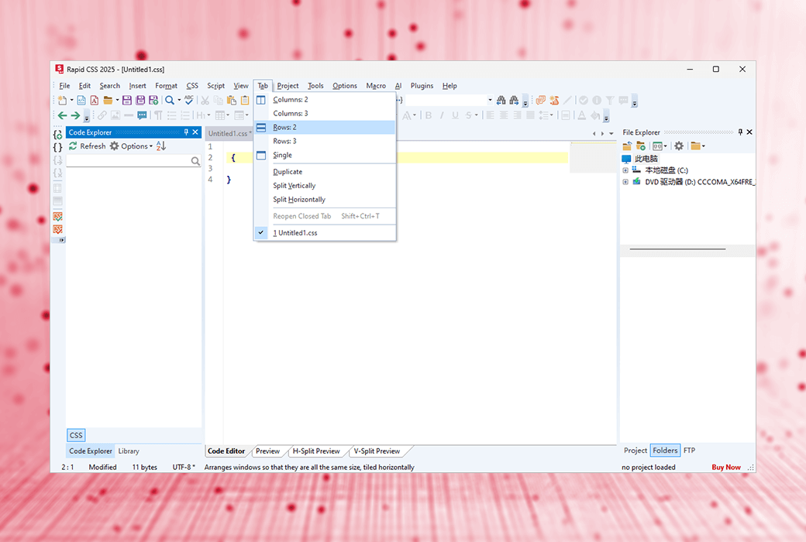
Task: Pin the Code Explorer panel
Action: pyautogui.click(x=186, y=132)
